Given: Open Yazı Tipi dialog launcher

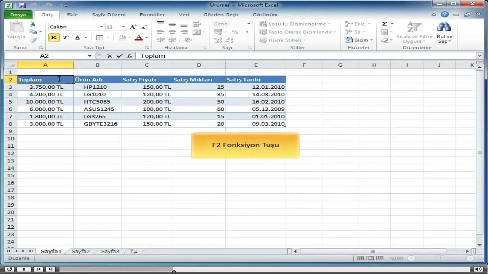Looking at the screenshot, I should click(x=148, y=48).
